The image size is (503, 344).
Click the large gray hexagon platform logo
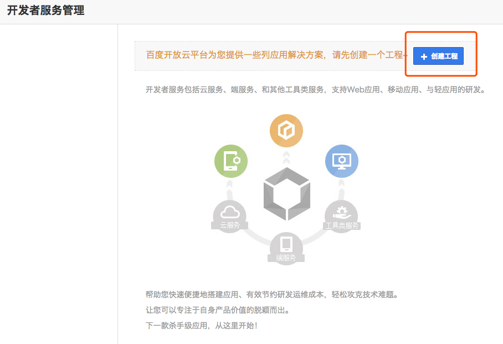pos(286,193)
